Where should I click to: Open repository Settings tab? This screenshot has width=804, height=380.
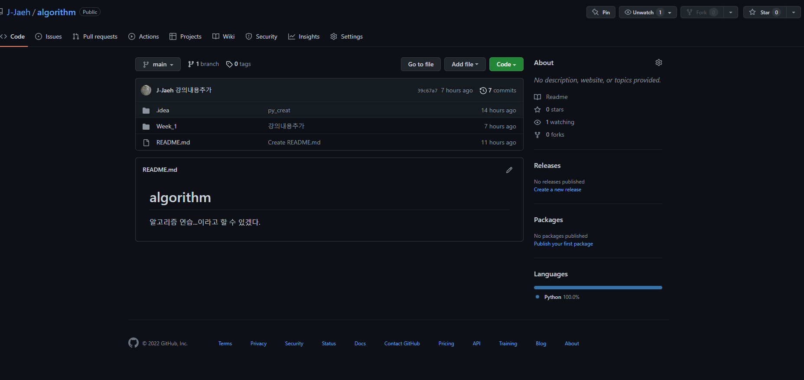click(x=346, y=36)
